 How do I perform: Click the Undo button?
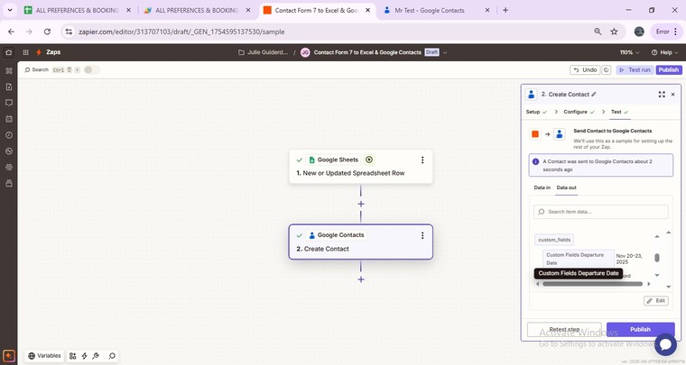(x=586, y=70)
